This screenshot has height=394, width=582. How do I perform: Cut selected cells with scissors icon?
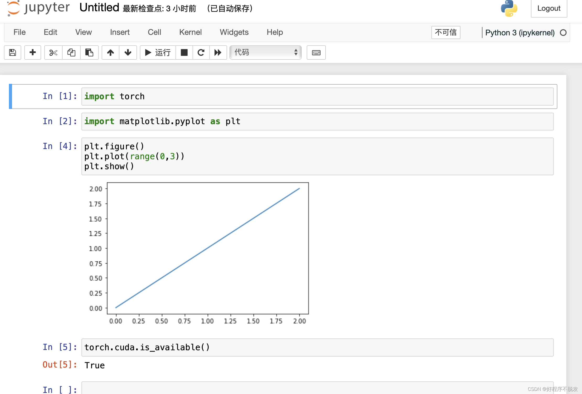[53, 53]
